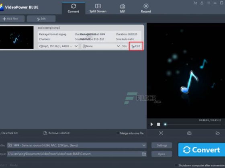The width and height of the screenshot is (225, 168).
Task: Click the preview playback progress slider
Action: 192,124
